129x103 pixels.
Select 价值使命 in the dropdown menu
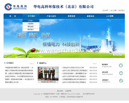point(31,24)
